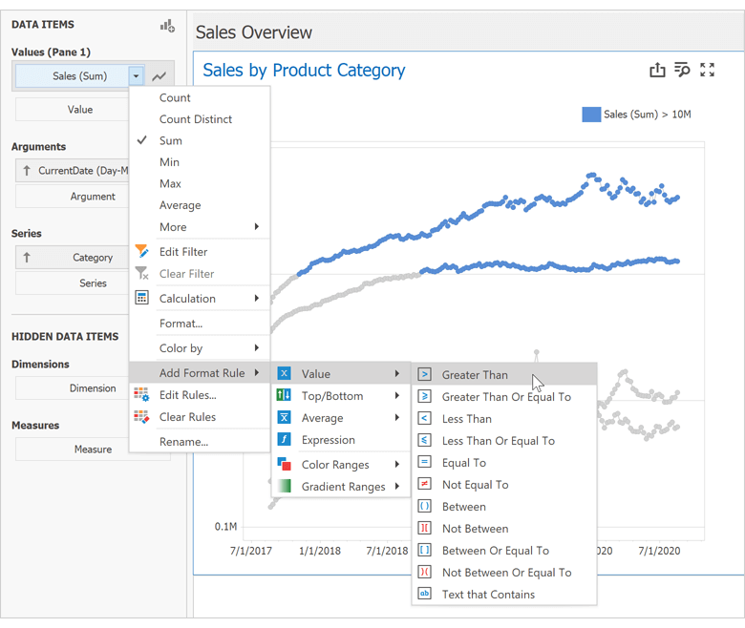Click the blue legend swatch for Sales (Sum)
Image resolution: width=745 pixels, height=628 pixels.
coord(591,115)
